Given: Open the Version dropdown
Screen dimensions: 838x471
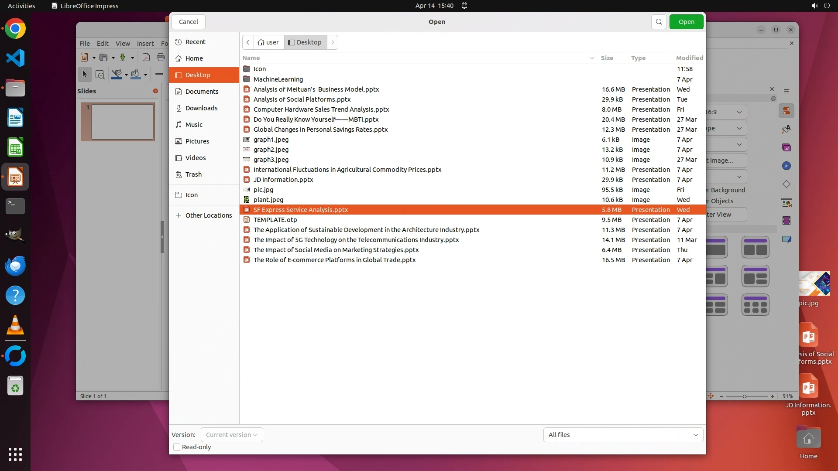Looking at the screenshot, I should pos(232,435).
